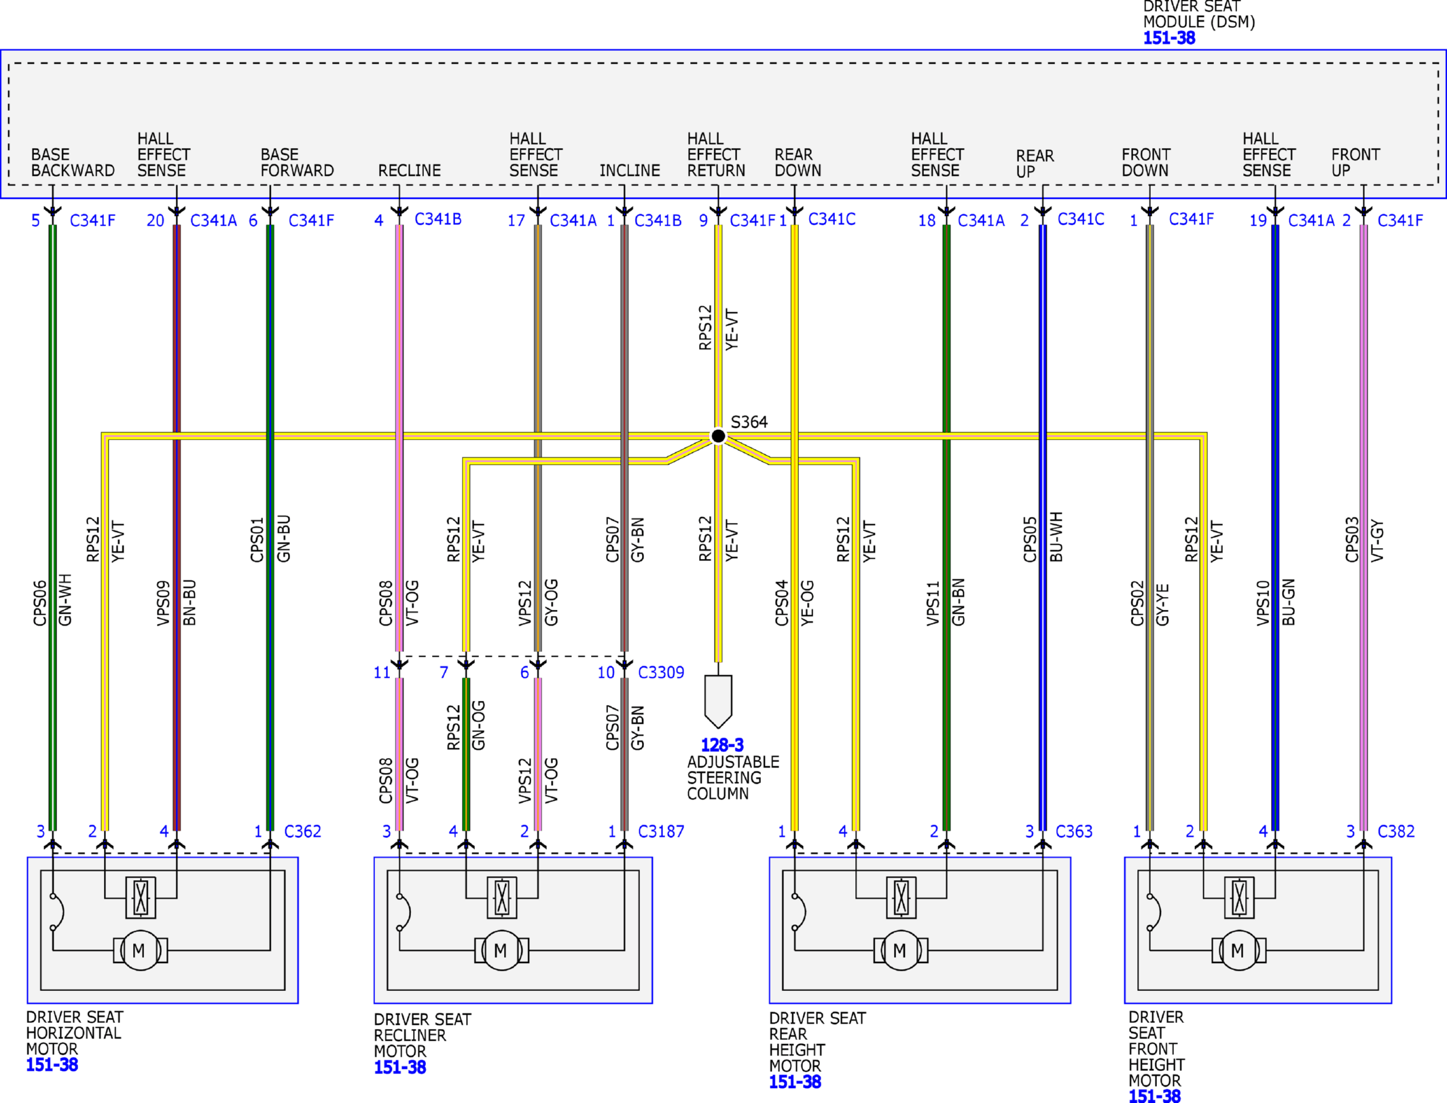Click the thermal breaker symbol in the Recliner Motor
The width and height of the screenshot is (1447, 1103).
pyautogui.click(x=403, y=912)
